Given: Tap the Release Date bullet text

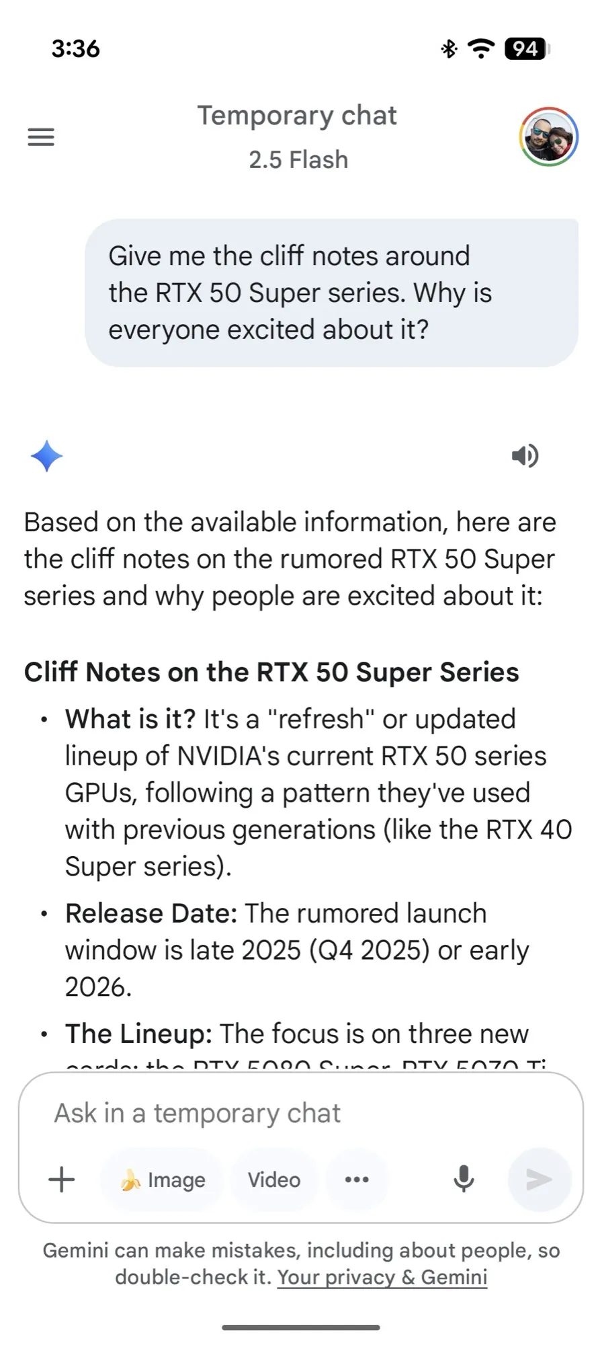Looking at the screenshot, I should click(x=297, y=950).
